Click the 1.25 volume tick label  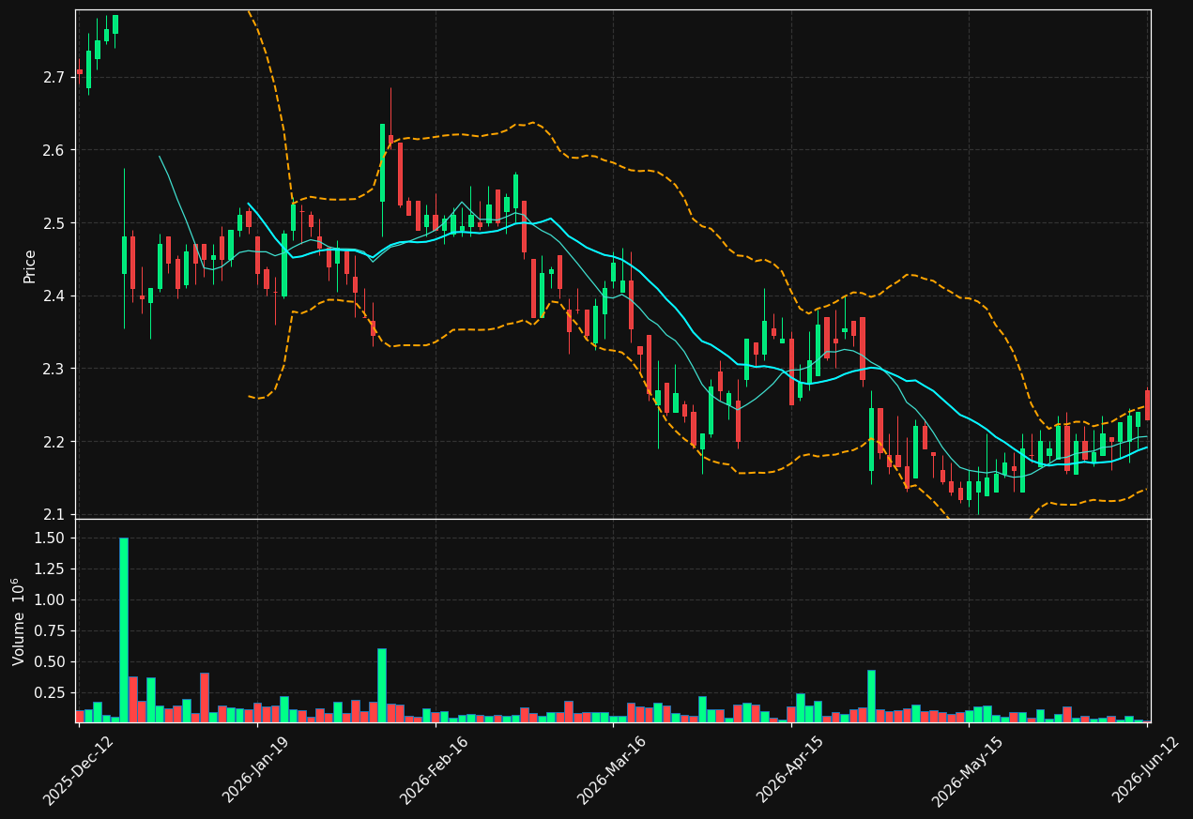[x=50, y=569]
